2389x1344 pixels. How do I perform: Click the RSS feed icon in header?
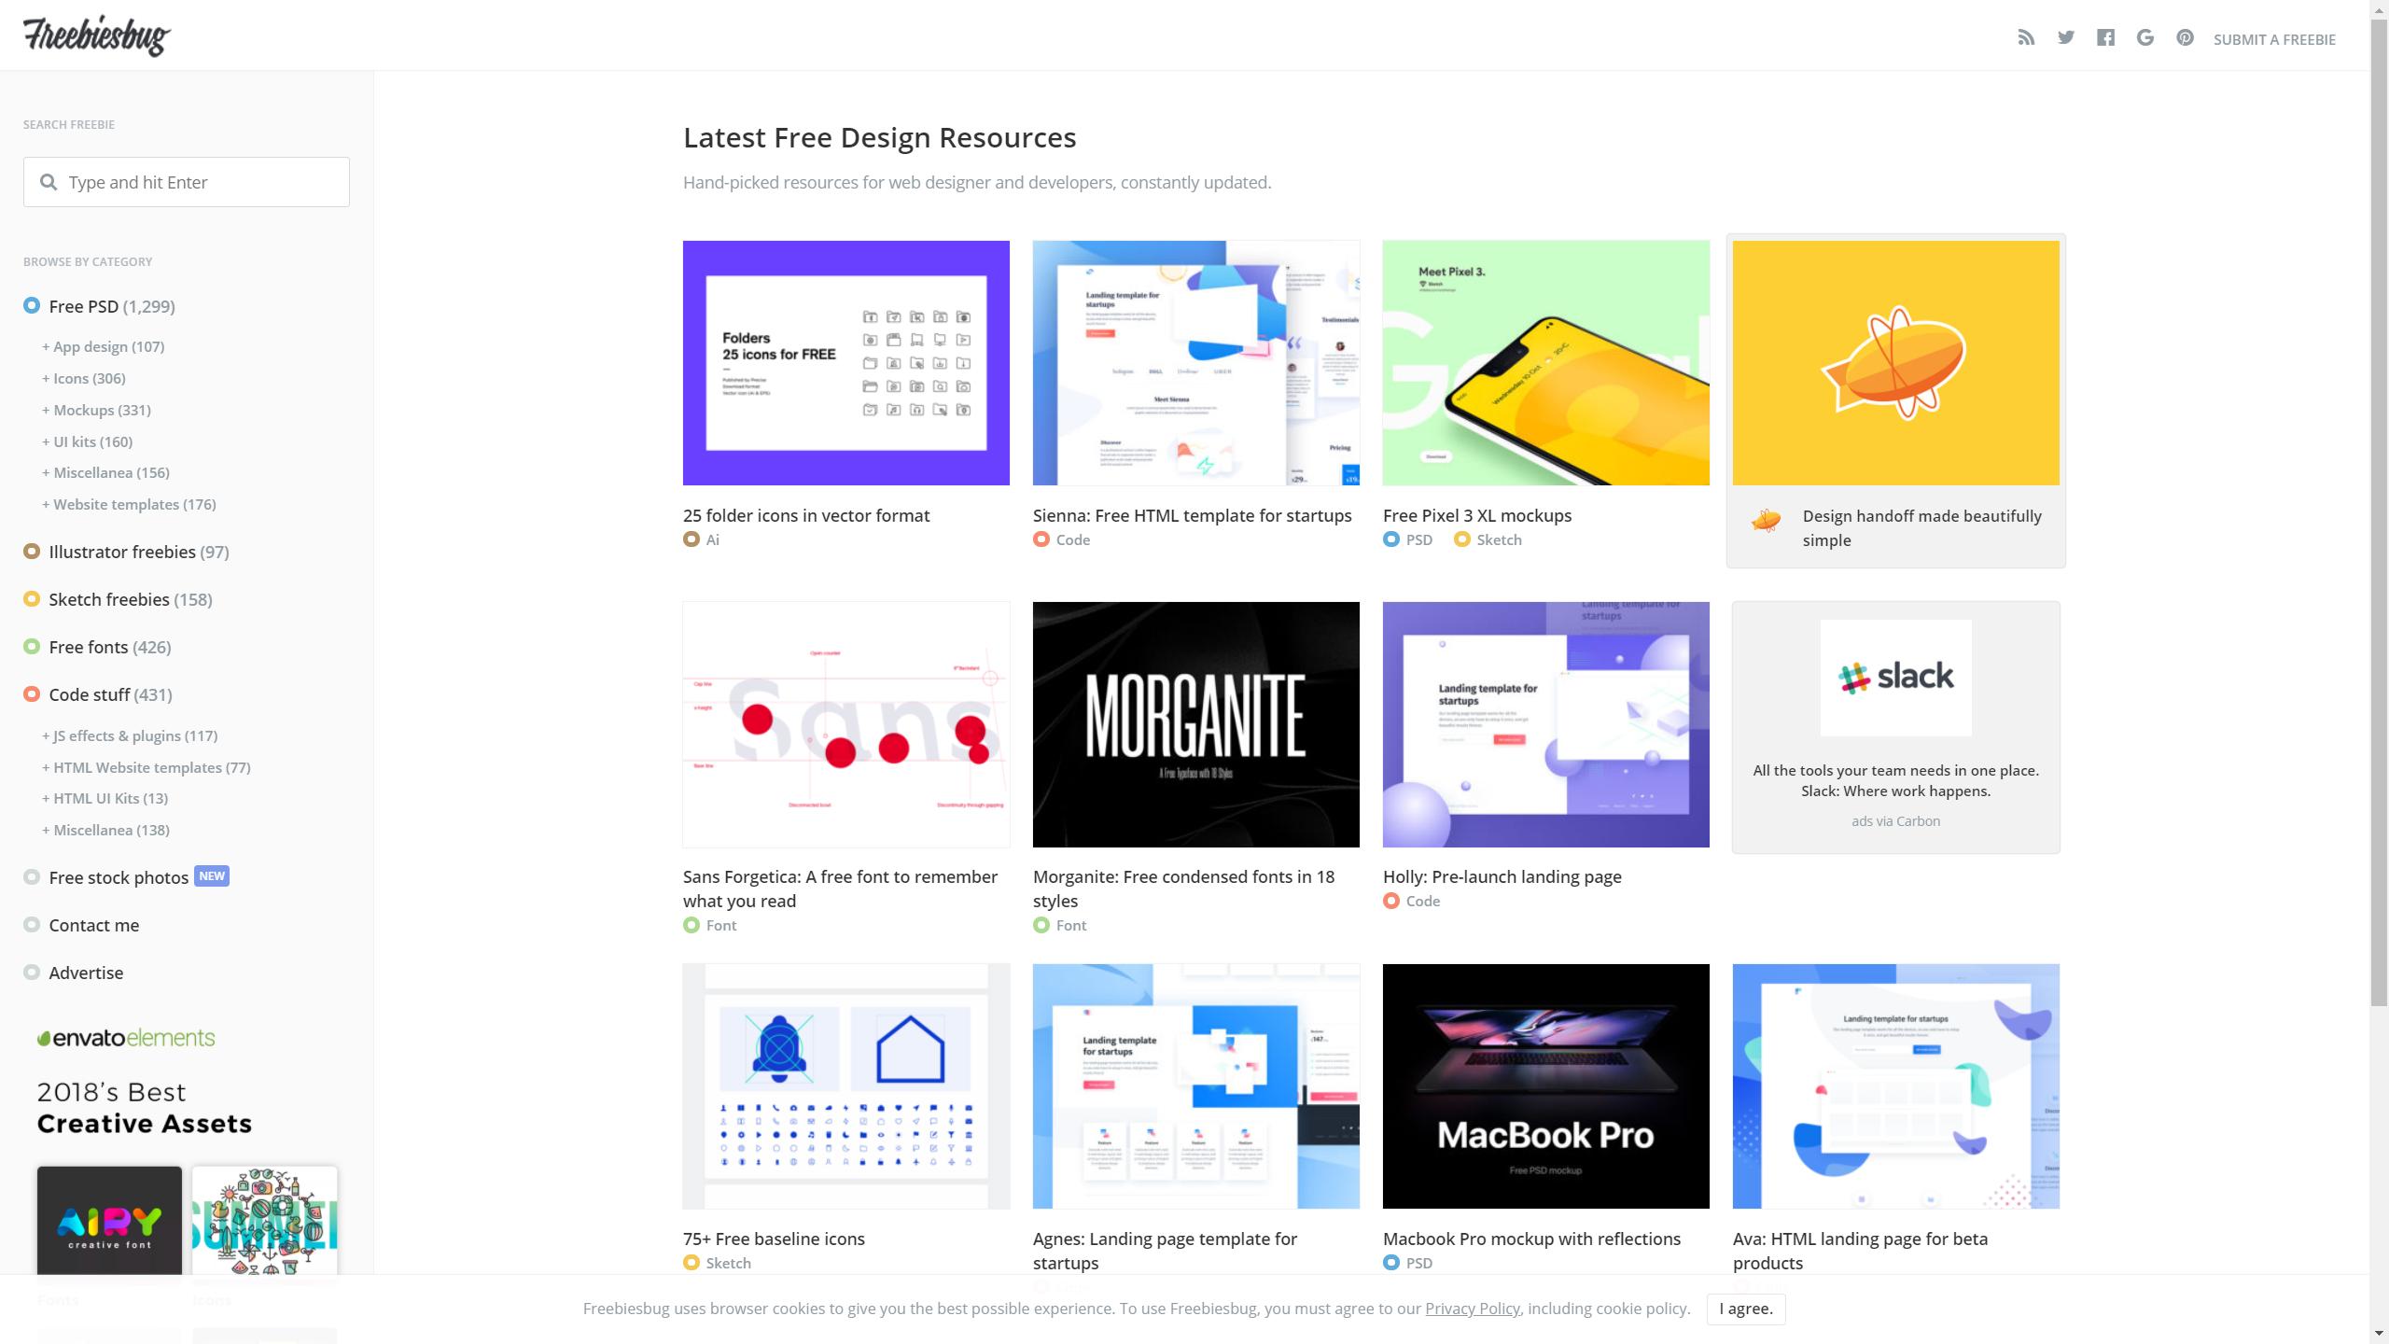pos(2025,38)
